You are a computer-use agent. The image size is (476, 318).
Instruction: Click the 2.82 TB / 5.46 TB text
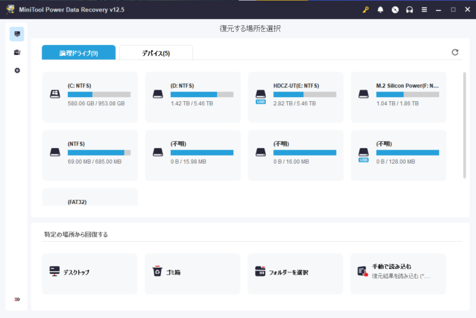point(294,103)
